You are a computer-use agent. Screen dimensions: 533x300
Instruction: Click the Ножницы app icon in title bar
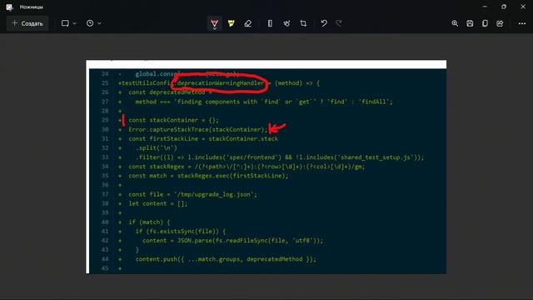[x=9, y=7]
